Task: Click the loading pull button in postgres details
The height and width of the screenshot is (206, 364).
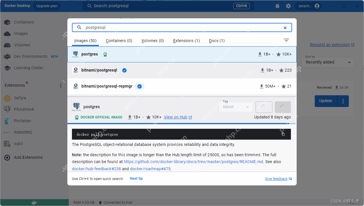Action: pyautogui.click(x=264, y=107)
